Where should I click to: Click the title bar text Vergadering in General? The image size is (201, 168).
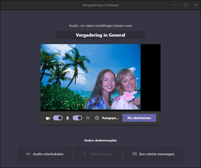100,5
